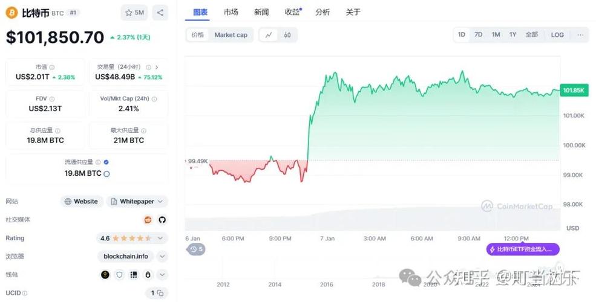Open the 新闻 (News) tab
Screen dimensions: 596x302
[x=261, y=12]
